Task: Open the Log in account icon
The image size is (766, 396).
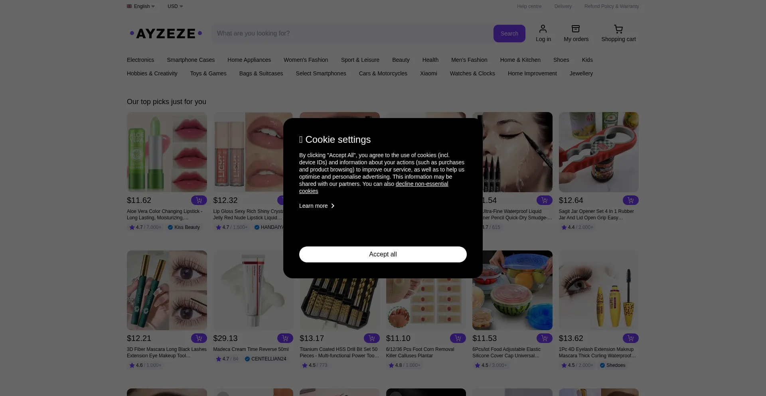Action: click(x=543, y=33)
